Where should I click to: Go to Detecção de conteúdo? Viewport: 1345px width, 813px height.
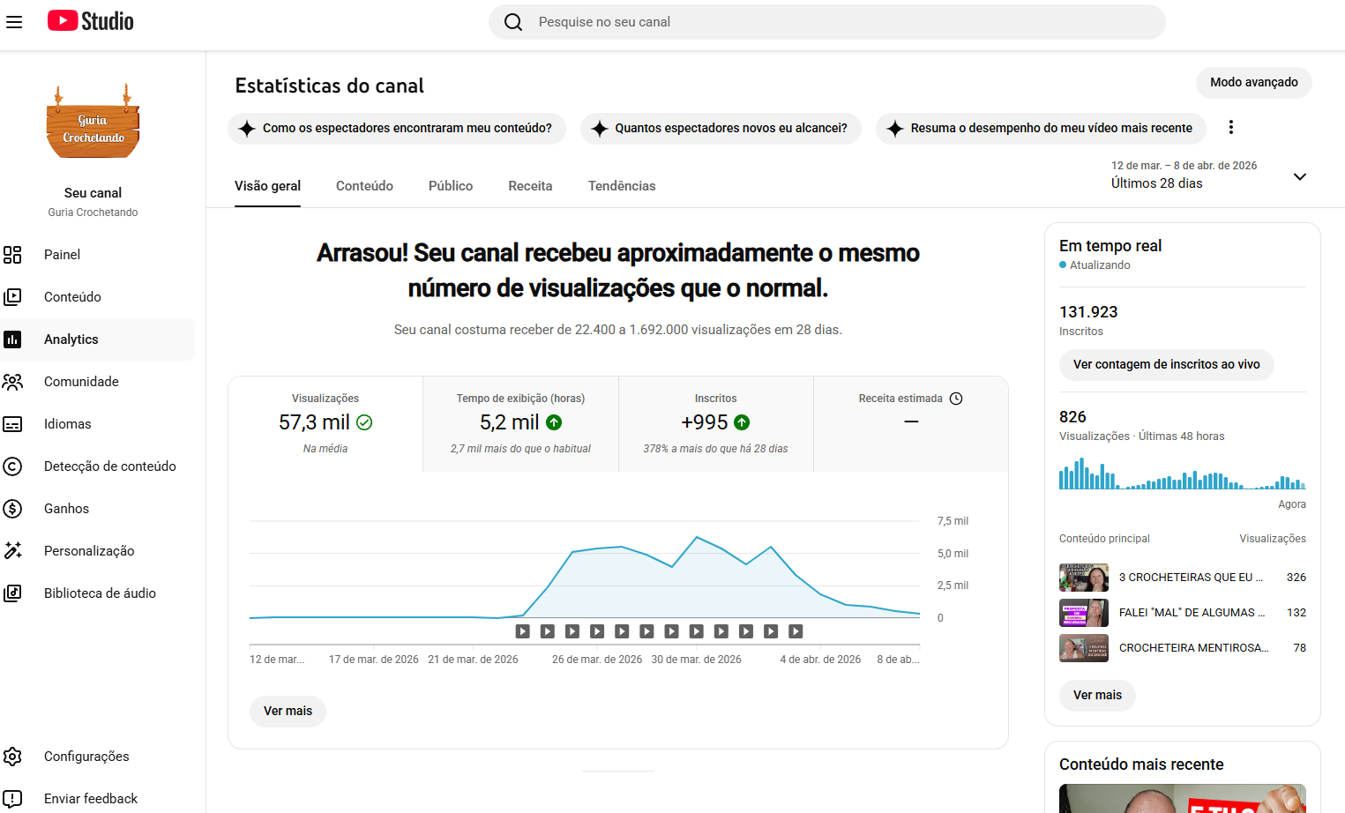pos(109,466)
